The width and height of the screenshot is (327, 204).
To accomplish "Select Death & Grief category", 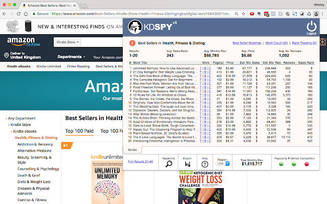I will (29, 175).
